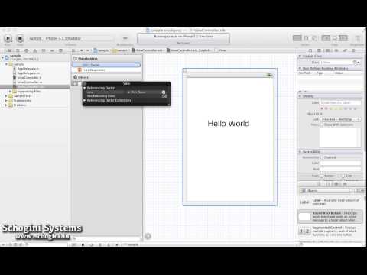Toggle the Link trait checkbox
The image size is (367, 275).
click(343, 176)
